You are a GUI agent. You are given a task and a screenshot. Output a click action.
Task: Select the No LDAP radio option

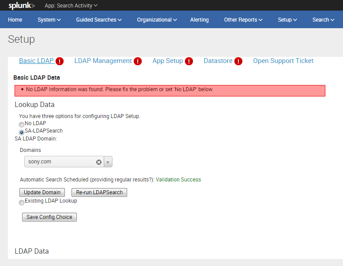22,125
